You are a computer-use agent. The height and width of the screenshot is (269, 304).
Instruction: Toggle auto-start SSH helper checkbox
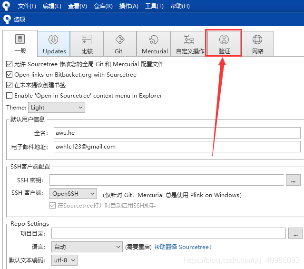pyautogui.click(x=52, y=206)
